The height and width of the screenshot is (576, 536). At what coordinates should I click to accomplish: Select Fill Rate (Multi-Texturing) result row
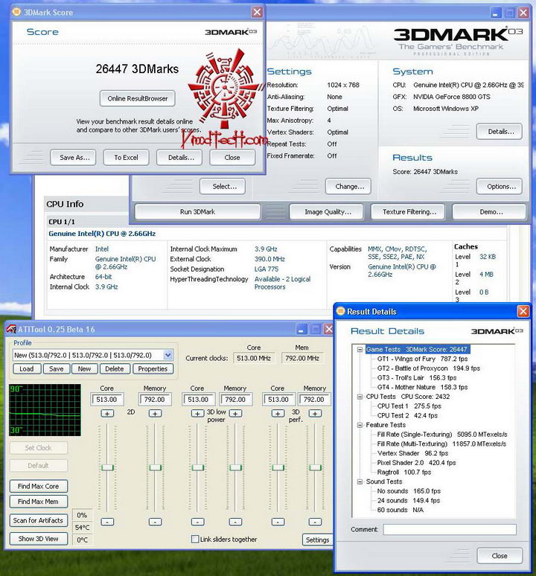[441, 444]
